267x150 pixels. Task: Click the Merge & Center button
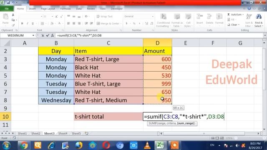(108, 23)
